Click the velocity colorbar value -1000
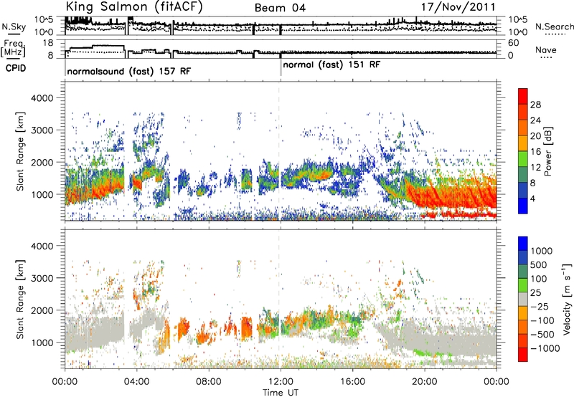This screenshot has height=397, width=574. pos(545,348)
